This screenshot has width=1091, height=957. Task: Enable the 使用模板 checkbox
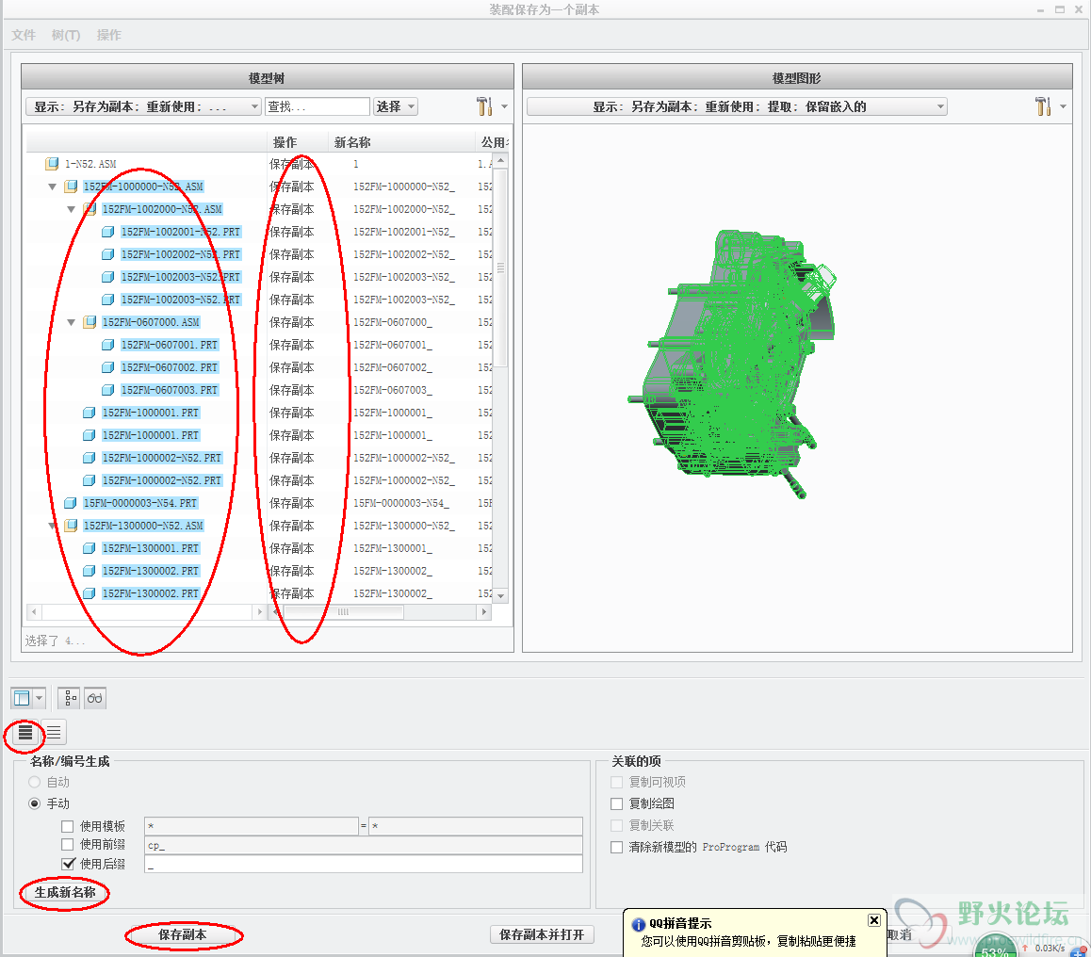pyautogui.click(x=68, y=826)
